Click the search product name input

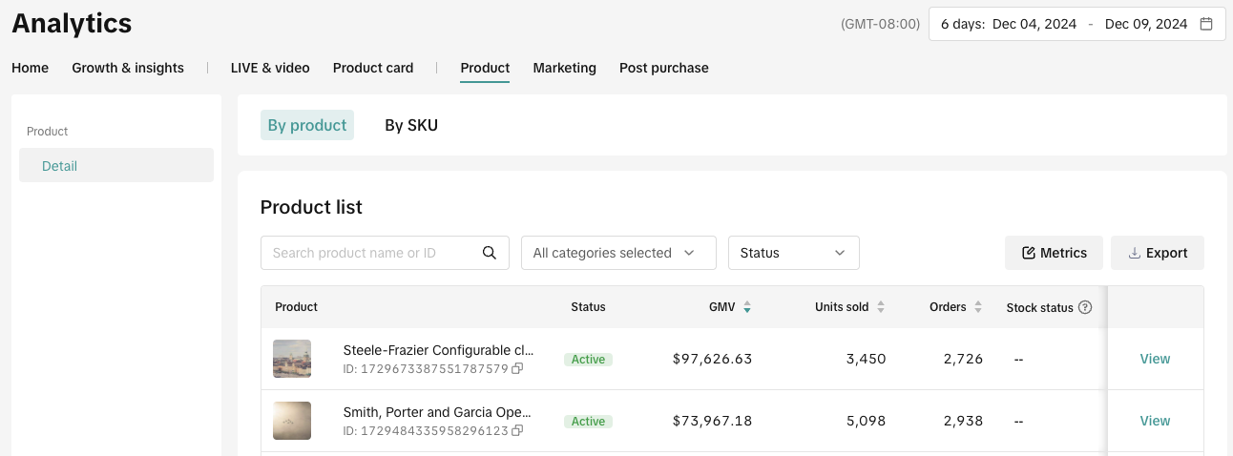click(x=372, y=253)
